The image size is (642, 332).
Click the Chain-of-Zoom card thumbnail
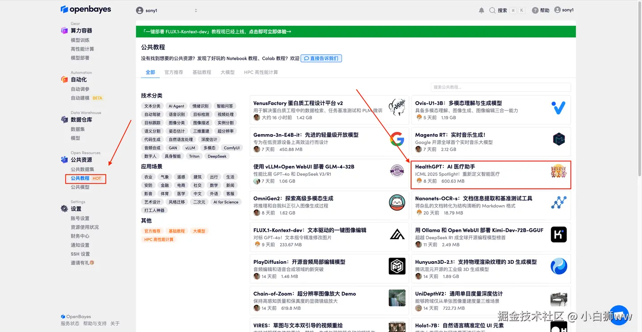[397, 298]
